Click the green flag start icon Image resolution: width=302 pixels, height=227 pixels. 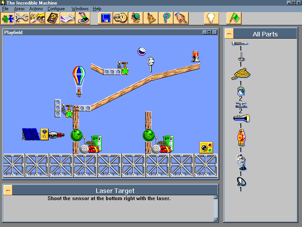[234, 18]
